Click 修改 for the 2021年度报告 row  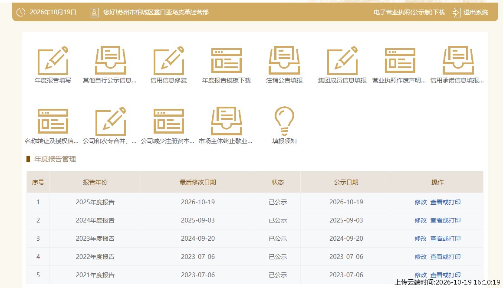pos(421,275)
